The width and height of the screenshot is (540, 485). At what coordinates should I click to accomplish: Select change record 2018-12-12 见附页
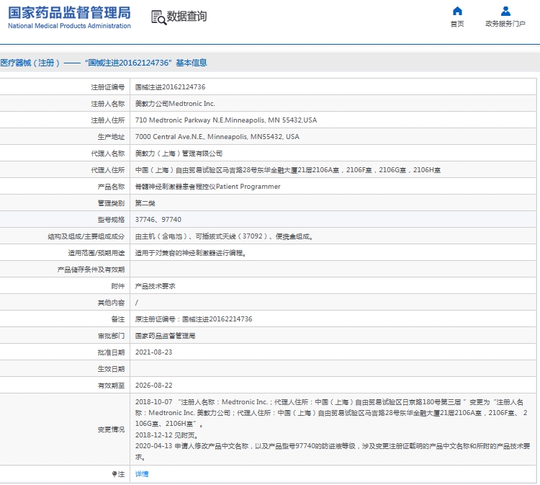[x=166, y=435]
